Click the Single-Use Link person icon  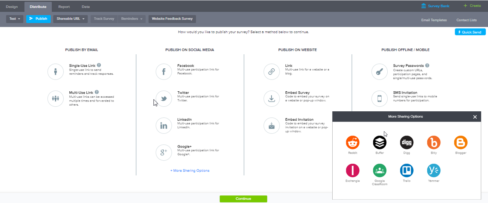click(56, 72)
